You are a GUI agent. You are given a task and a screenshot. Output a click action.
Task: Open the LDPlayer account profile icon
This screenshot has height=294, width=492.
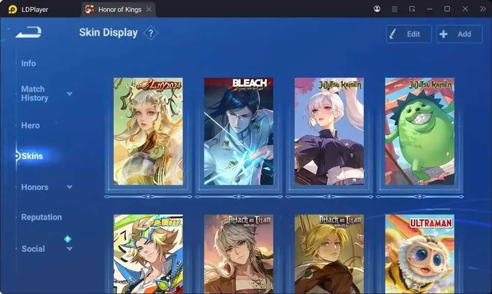[x=377, y=9]
